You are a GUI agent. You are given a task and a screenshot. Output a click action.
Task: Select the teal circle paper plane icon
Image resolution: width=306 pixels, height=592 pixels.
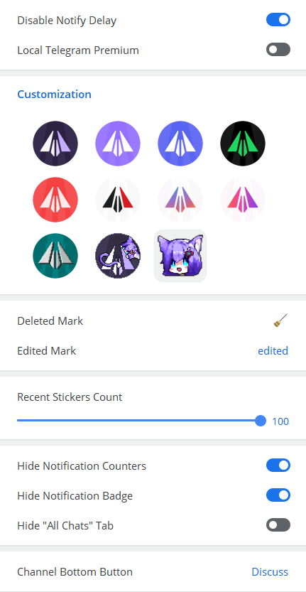click(55, 256)
